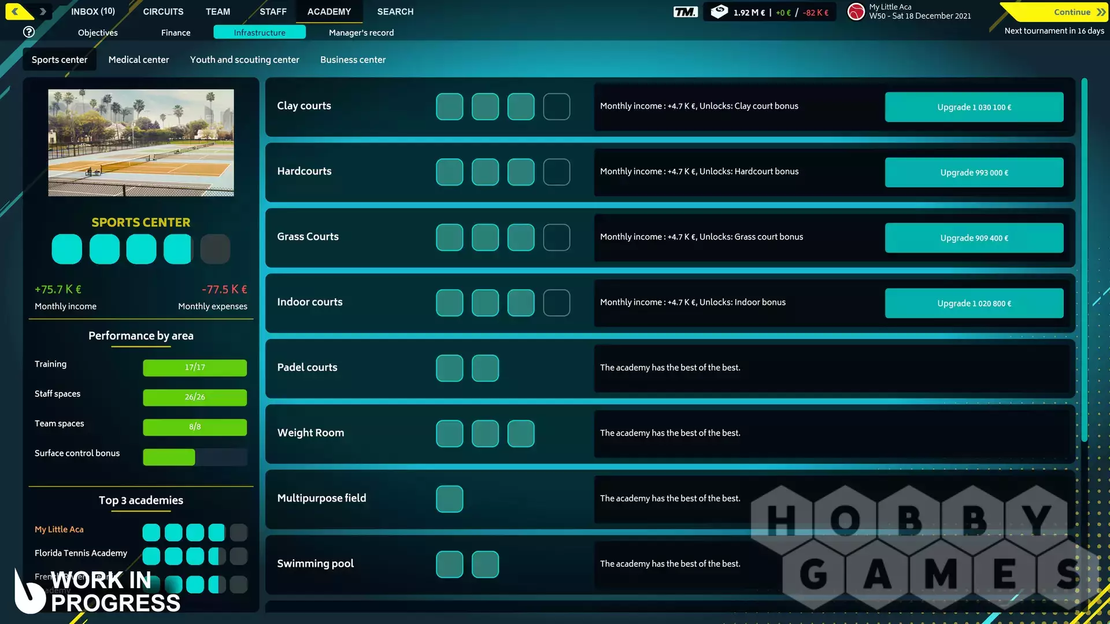Open the help question mark icon
This screenshot has width=1110, height=624.
[x=28, y=32]
